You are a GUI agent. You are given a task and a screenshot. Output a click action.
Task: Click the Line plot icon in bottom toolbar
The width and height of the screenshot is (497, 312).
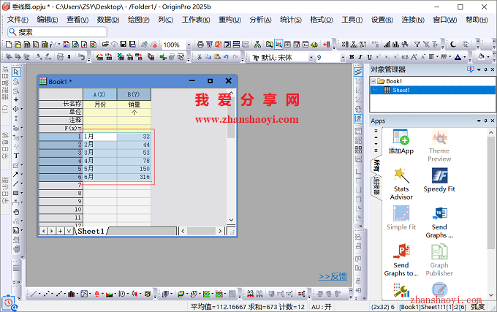(34, 294)
